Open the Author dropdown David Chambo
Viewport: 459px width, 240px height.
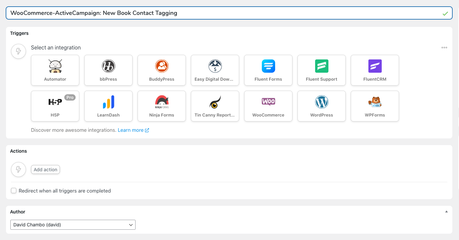tap(73, 225)
